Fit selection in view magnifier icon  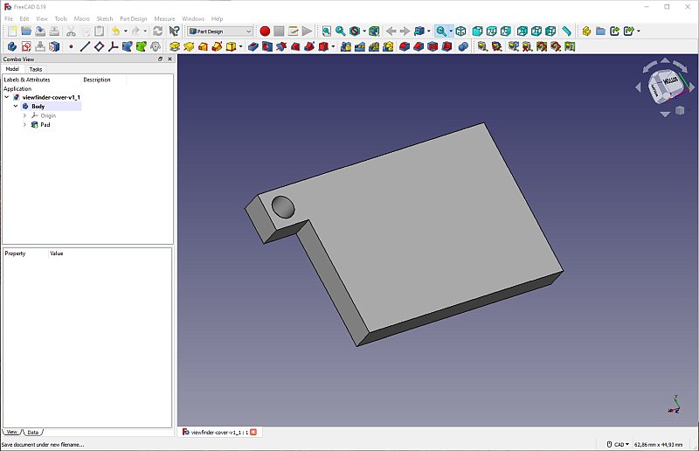coord(341,31)
